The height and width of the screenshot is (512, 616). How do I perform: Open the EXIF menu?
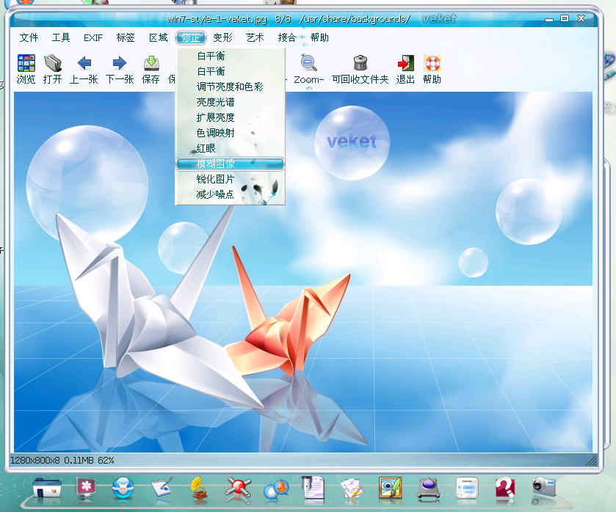pyautogui.click(x=93, y=37)
